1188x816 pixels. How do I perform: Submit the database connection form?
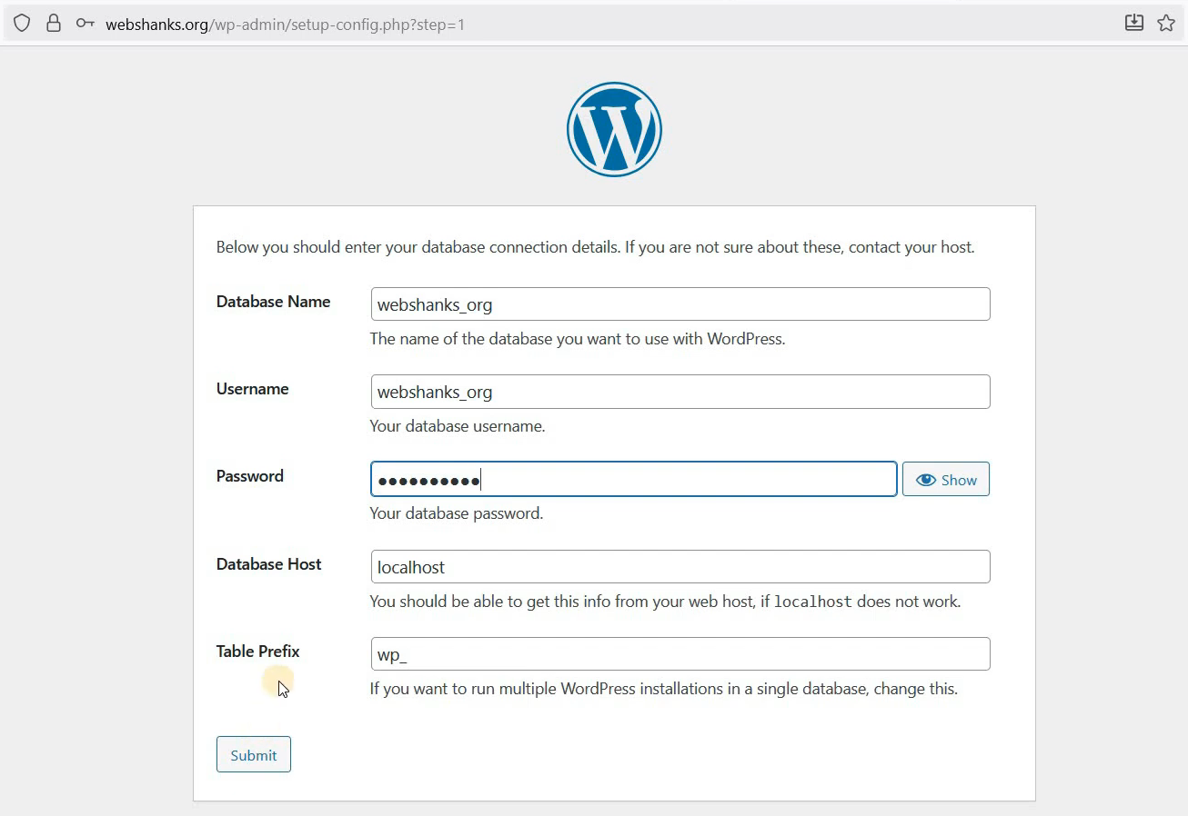[254, 754]
